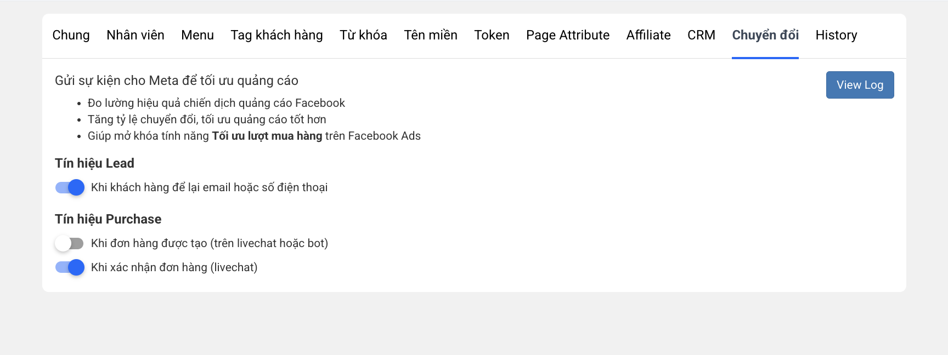This screenshot has height=355, width=948.
Task: Click the View Log button
Action: (860, 85)
